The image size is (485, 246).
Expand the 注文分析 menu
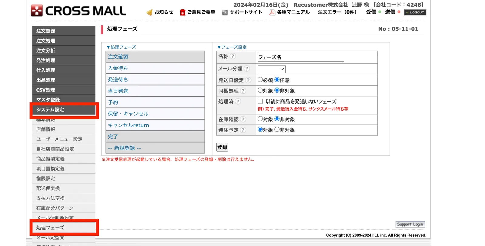[x=64, y=51]
